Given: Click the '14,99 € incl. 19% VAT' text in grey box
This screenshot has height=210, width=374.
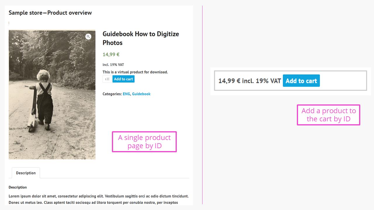Looking at the screenshot, I should tap(250, 81).
